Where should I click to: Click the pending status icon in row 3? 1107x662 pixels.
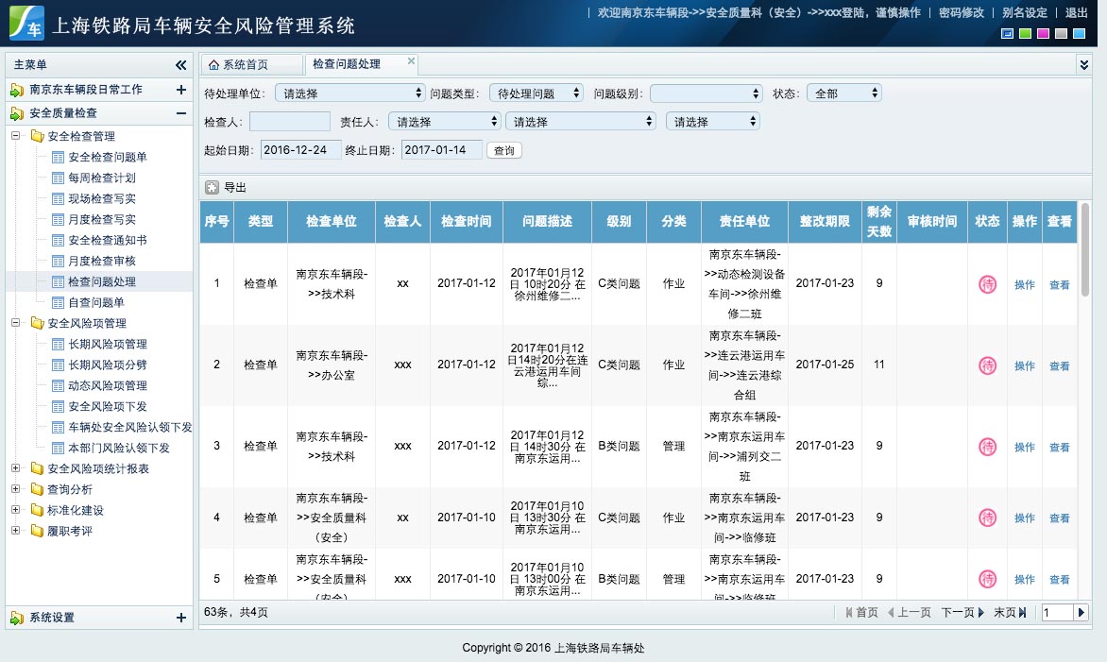[987, 447]
